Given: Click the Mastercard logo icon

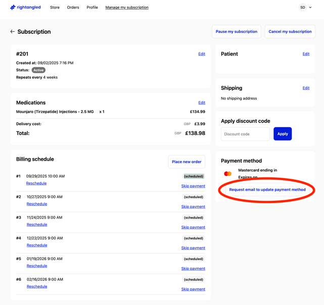Looking at the screenshot, I should (x=228, y=173).
